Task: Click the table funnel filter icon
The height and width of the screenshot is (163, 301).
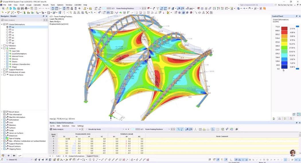Action: [x=227, y=129]
